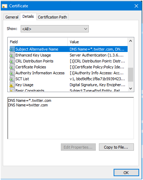Click the Field column header

[x=38, y=42]
